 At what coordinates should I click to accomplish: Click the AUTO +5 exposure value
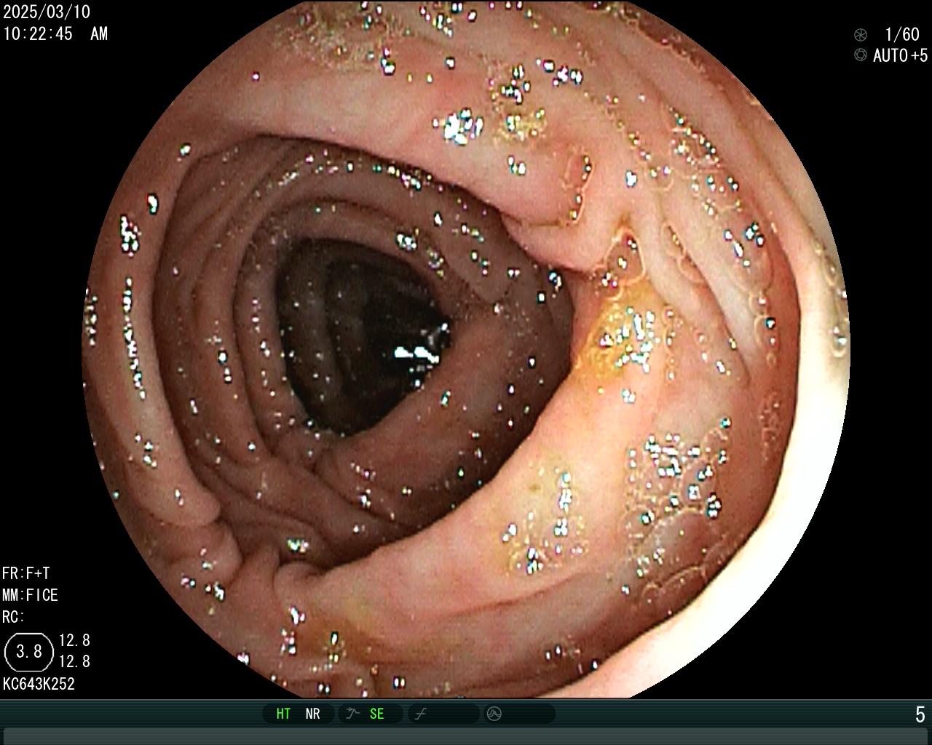pyautogui.click(x=901, y=55)
